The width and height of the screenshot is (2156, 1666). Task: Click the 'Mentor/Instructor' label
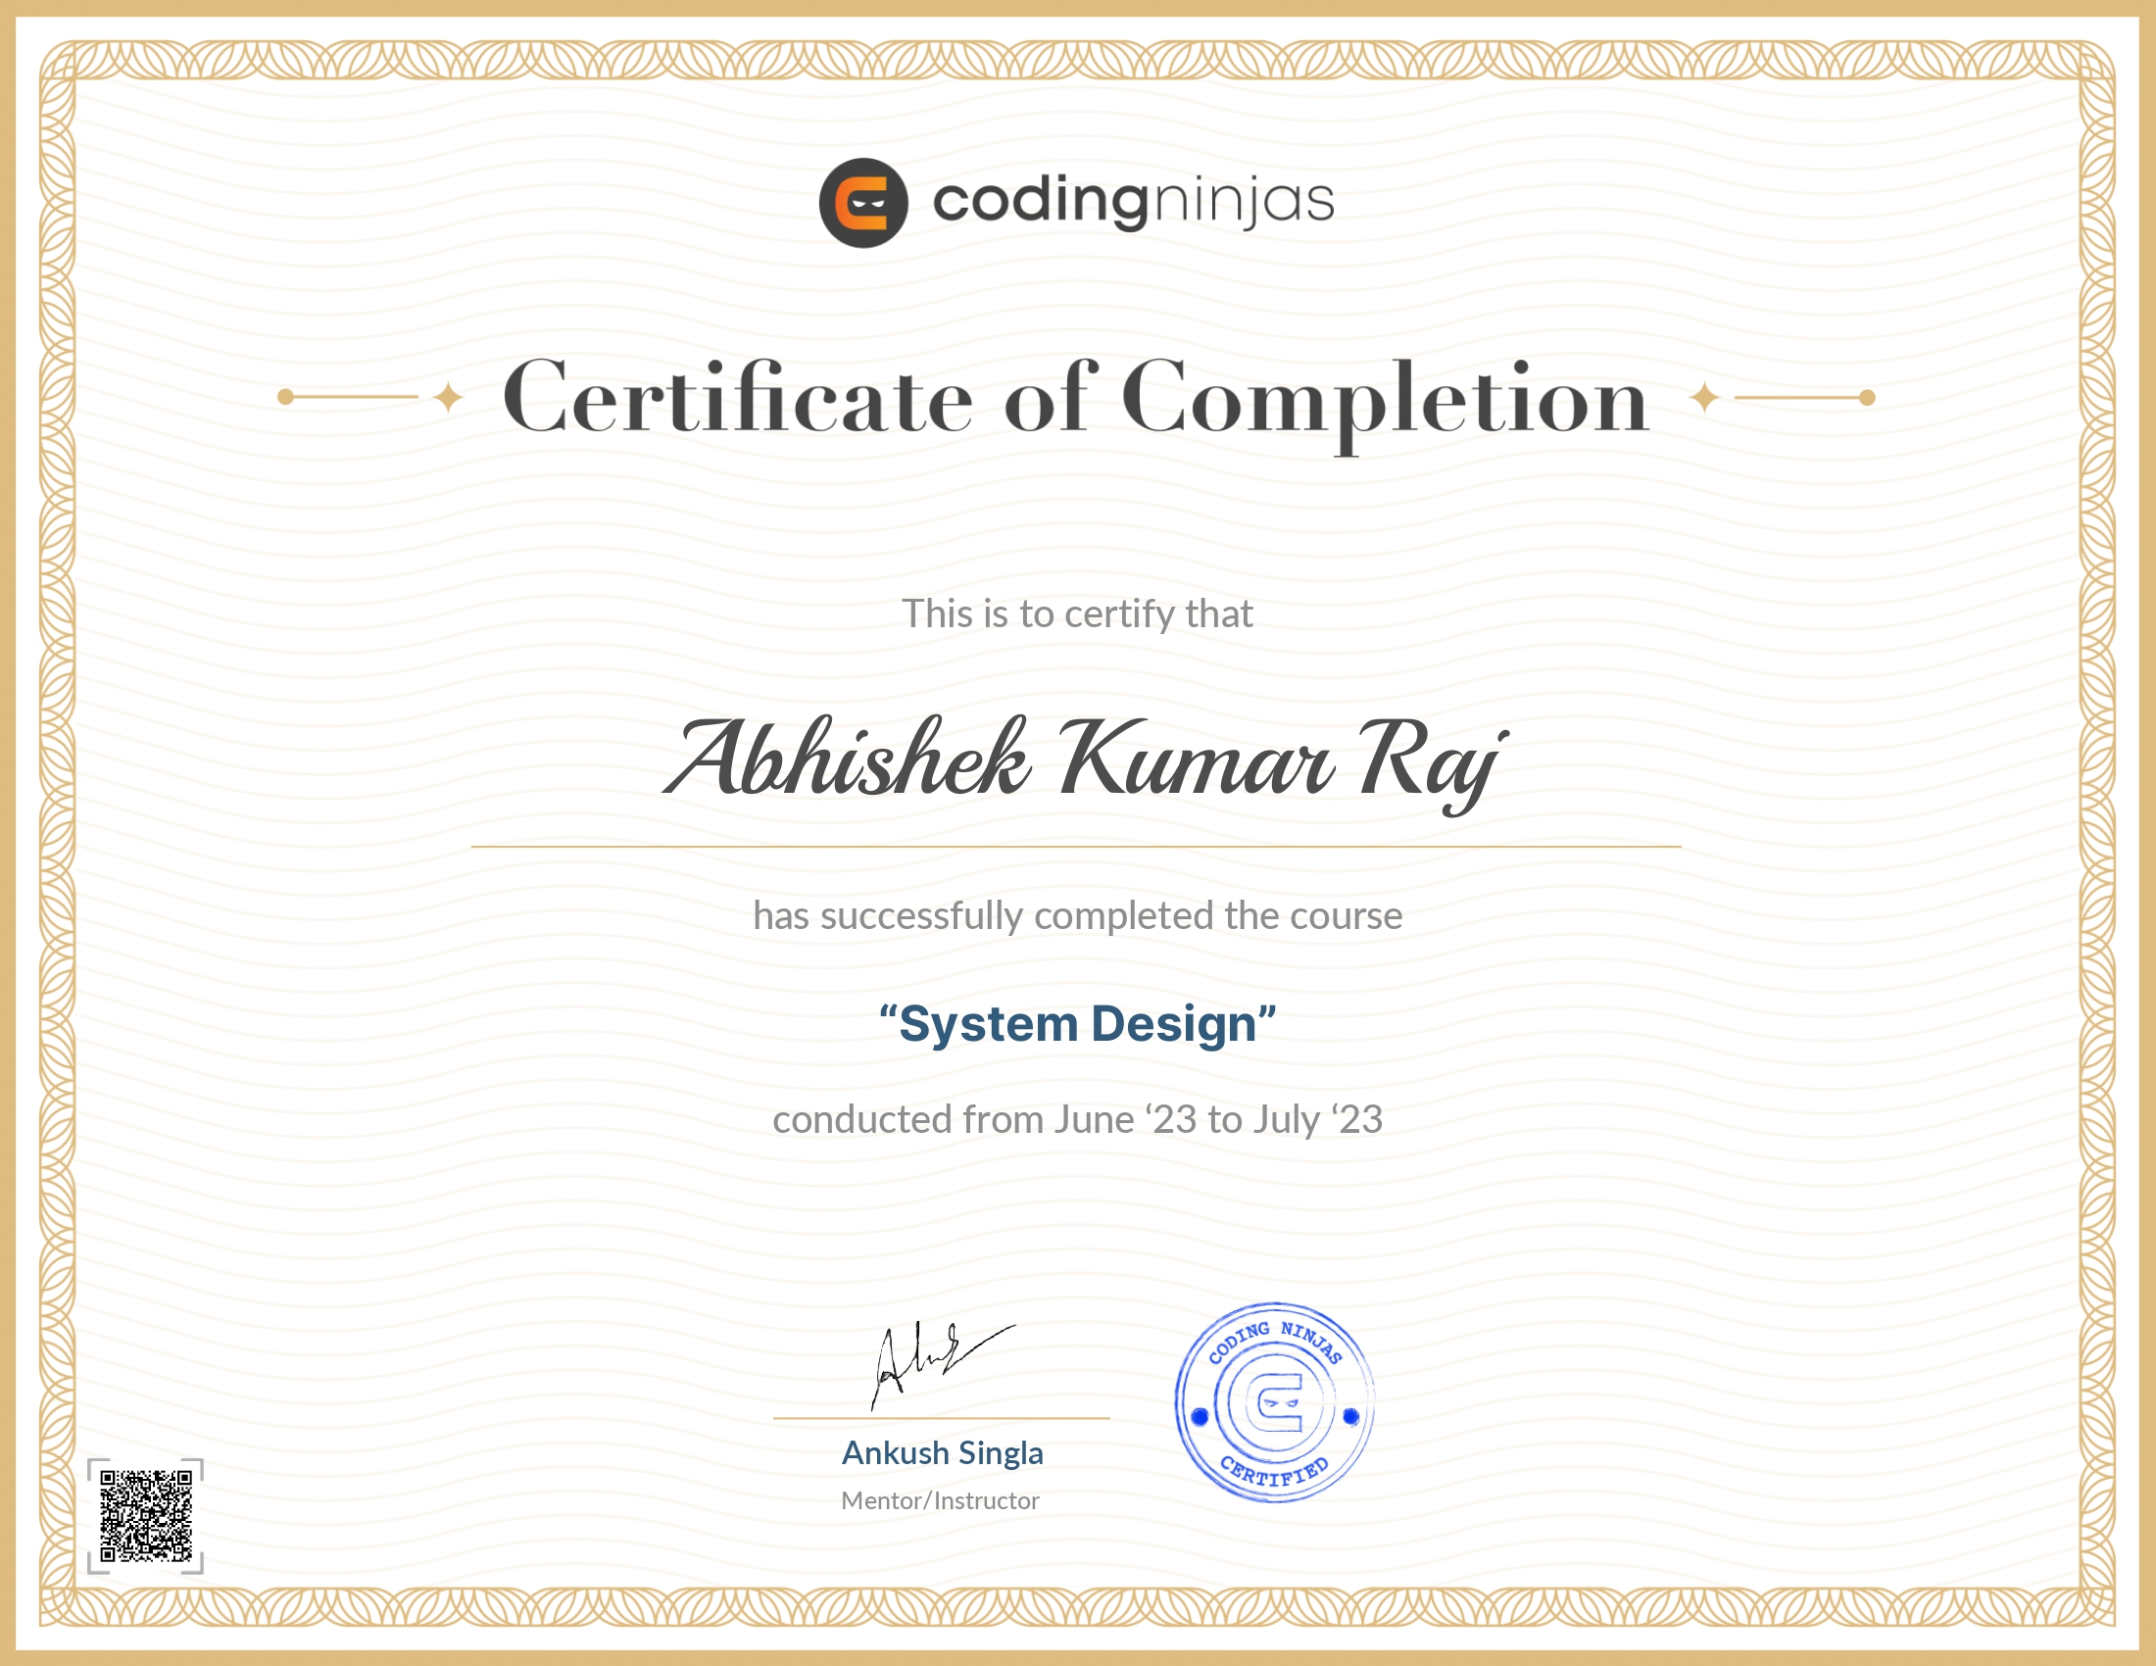click(940, 1501)
